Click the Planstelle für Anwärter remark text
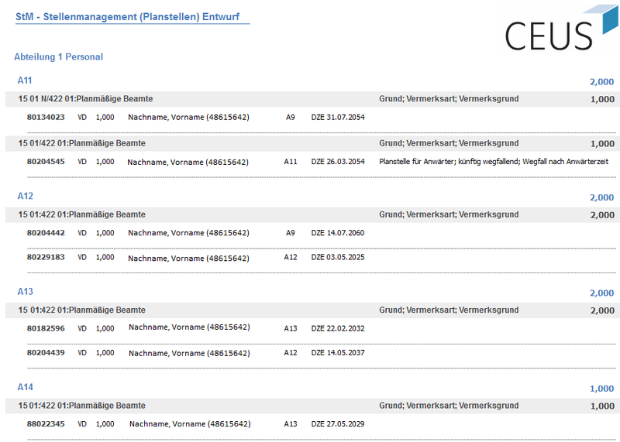 pyautogui.click(x=494, y=162)
